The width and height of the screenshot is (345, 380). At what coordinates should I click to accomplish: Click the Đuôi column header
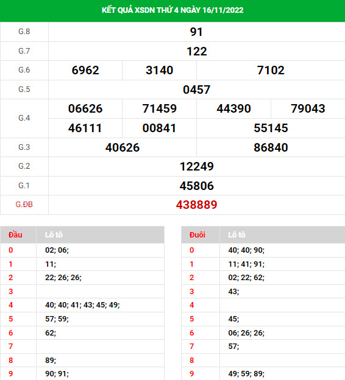[197, 234]
